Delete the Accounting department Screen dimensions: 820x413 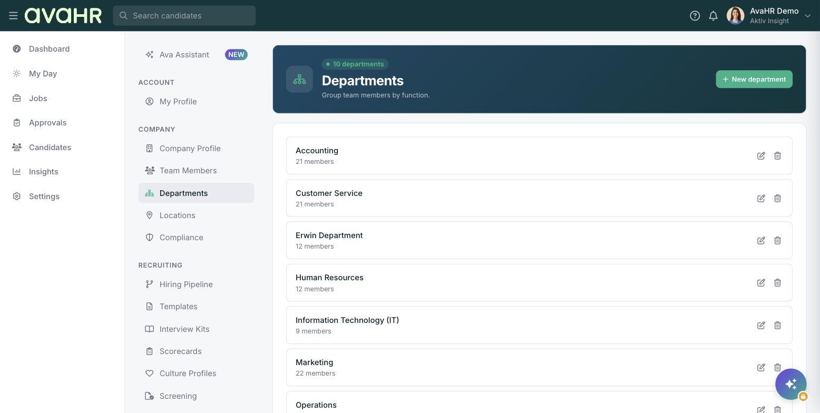pyautogui.click(x=777, y=156)
